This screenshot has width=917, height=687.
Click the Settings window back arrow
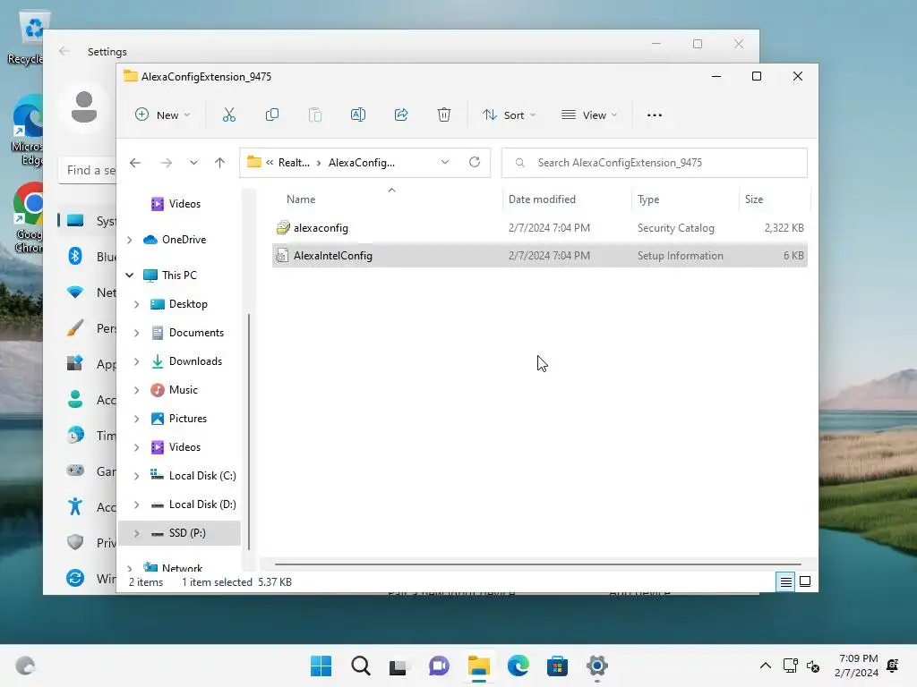64,51
